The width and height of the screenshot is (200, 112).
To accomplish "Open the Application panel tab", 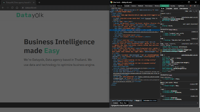I will coord(165,6).
